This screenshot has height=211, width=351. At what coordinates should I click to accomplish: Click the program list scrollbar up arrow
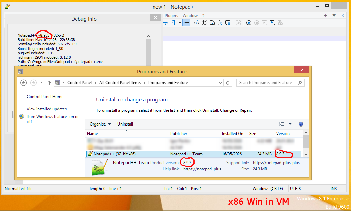[x=306, y=133]
